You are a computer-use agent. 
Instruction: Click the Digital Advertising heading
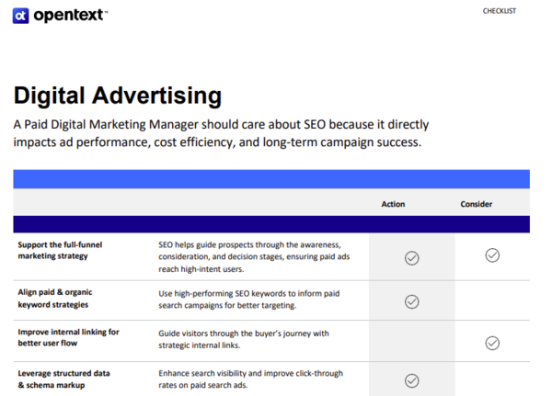[x=117, y=96]
